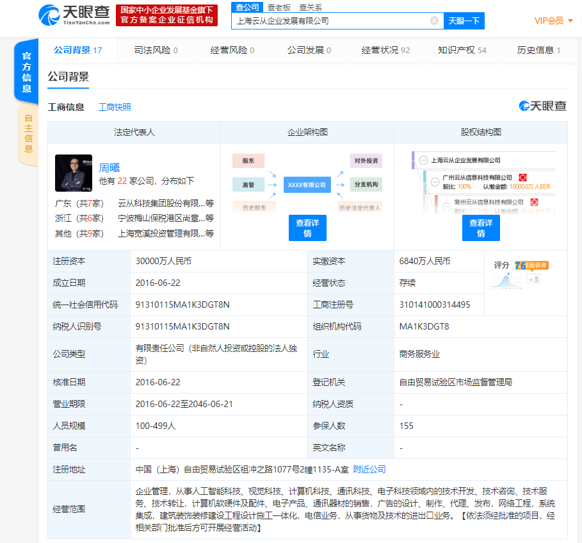Click the 100-499人 staff size value

click(x=156, y=426)
